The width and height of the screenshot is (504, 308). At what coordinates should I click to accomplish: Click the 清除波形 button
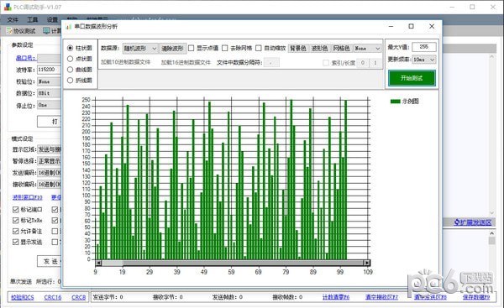172,49
